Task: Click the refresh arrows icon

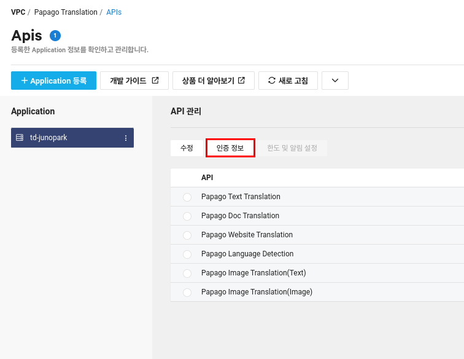Action: click(272, 81)
